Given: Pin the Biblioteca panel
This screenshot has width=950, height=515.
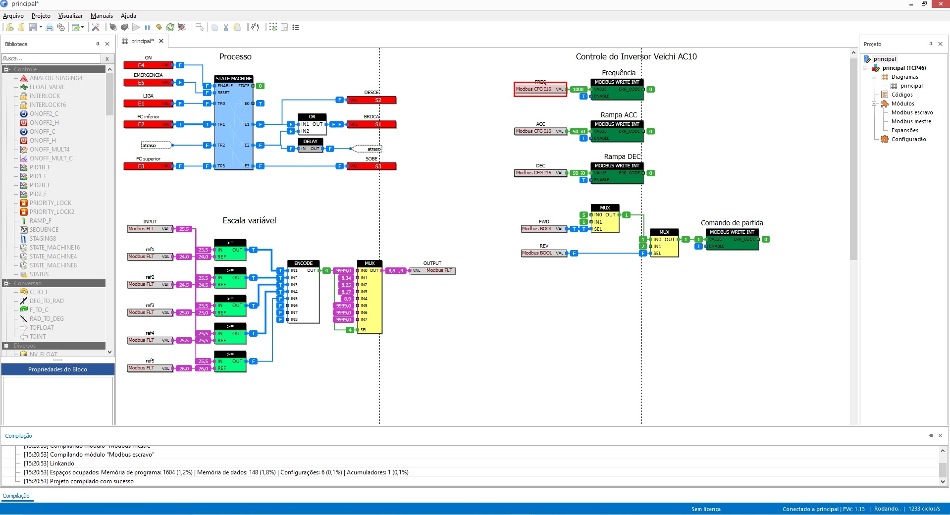Looking at the screenshot, I should (98, 44).
